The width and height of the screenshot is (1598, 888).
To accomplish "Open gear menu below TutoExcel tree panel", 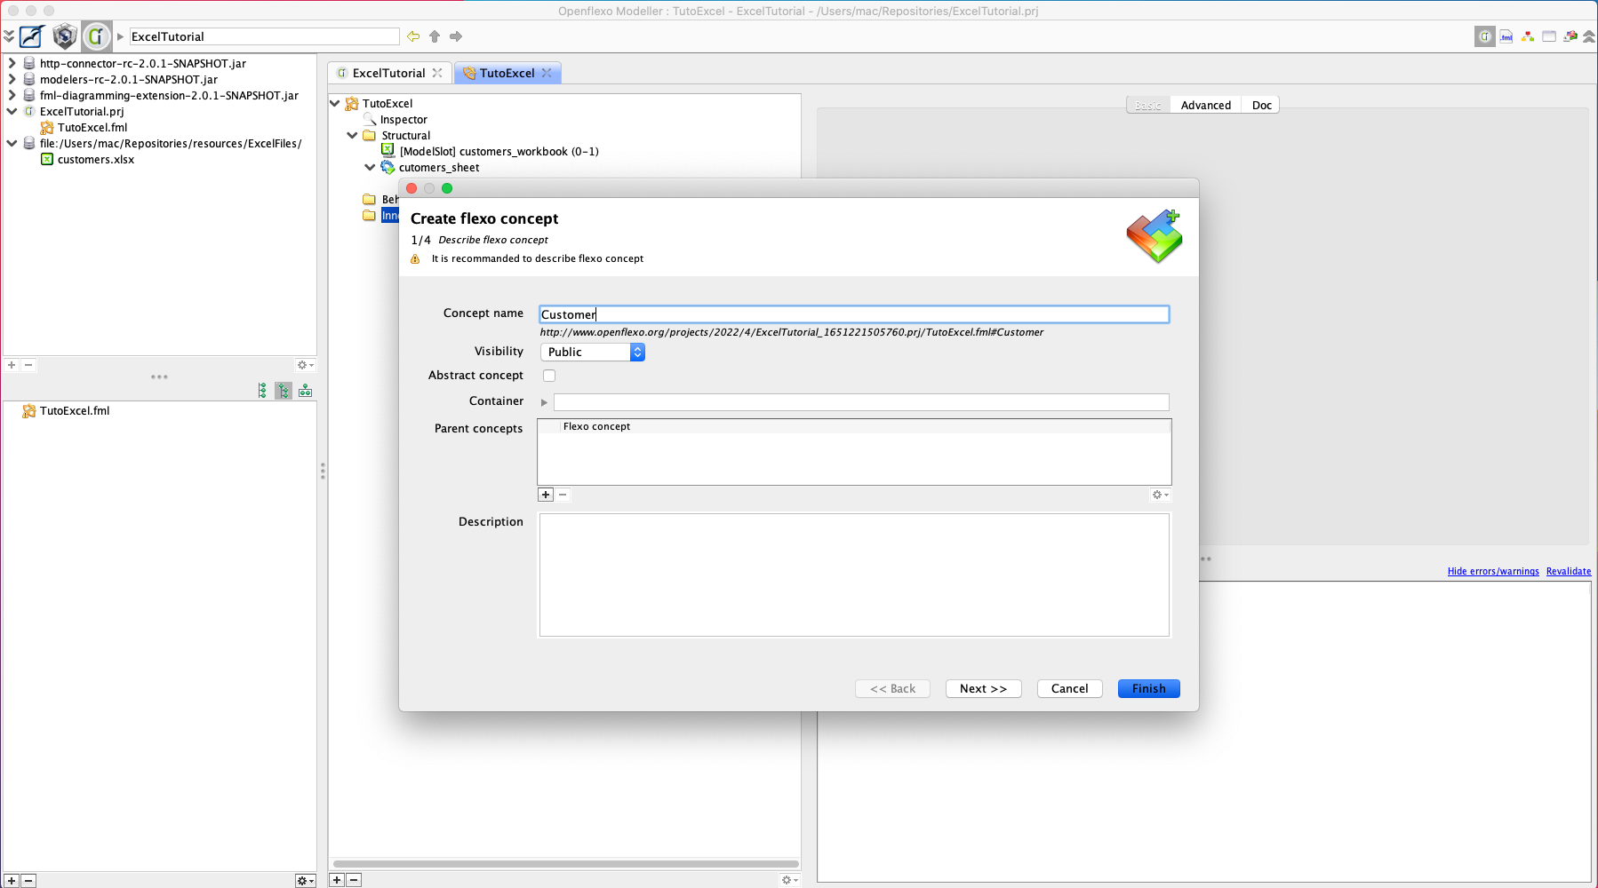I will 789,880.
